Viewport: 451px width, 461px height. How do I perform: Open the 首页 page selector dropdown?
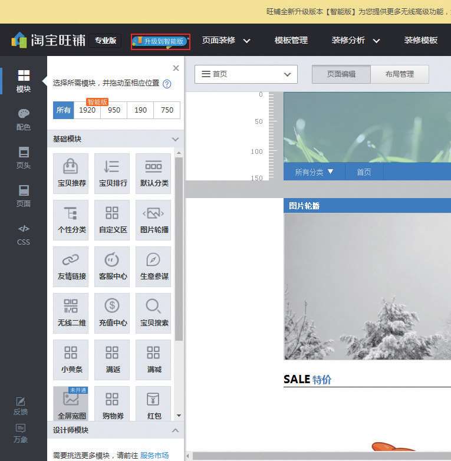tap(246, 74)
